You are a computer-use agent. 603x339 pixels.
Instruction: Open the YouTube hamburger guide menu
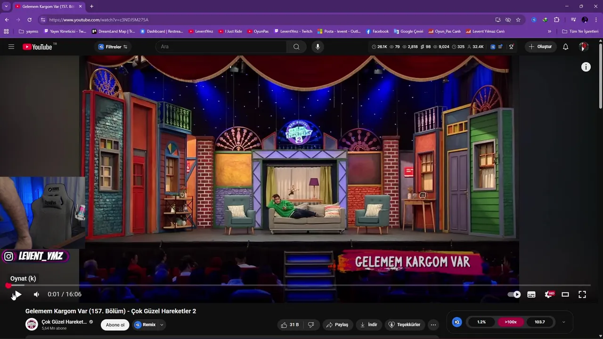(11, 47)
